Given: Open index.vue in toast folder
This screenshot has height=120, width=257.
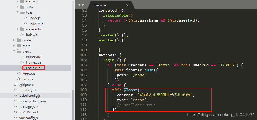Looking at the screenshot, I should (x=36, y=24).
